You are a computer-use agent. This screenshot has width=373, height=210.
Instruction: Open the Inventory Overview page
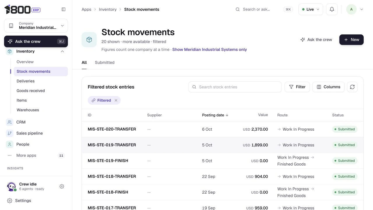(41, 62)
